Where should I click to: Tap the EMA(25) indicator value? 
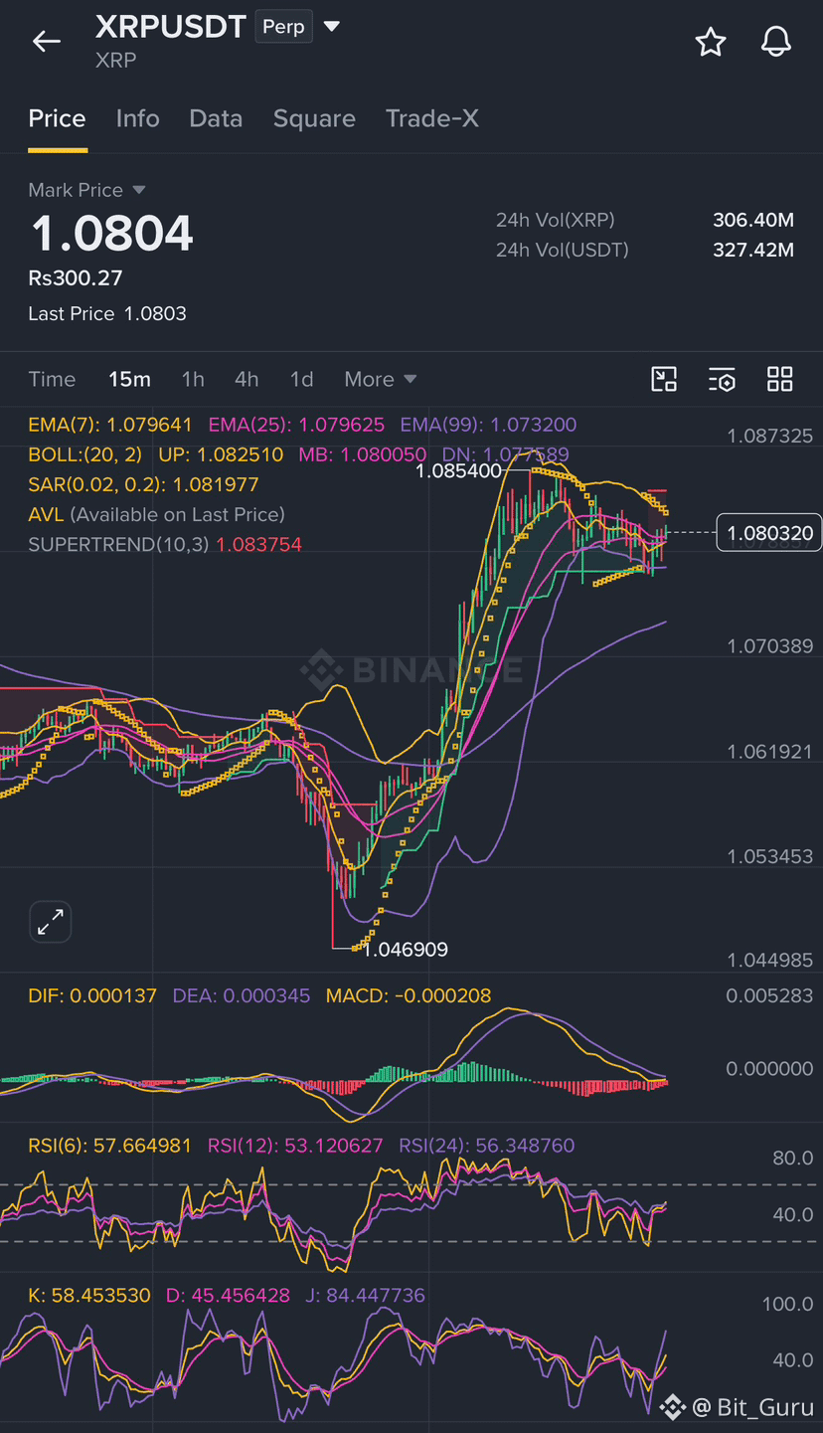296,425
